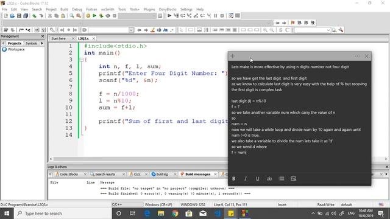Click the Add image icon in the sticky note
The height and width of the screenshot is (219, 390).
pyautogui.click(x=294, y=178)
